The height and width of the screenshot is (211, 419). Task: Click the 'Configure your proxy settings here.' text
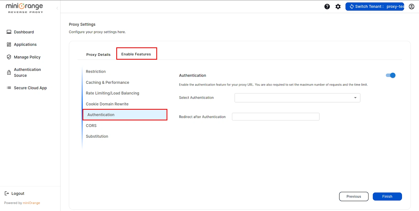[x=97, y=32]
